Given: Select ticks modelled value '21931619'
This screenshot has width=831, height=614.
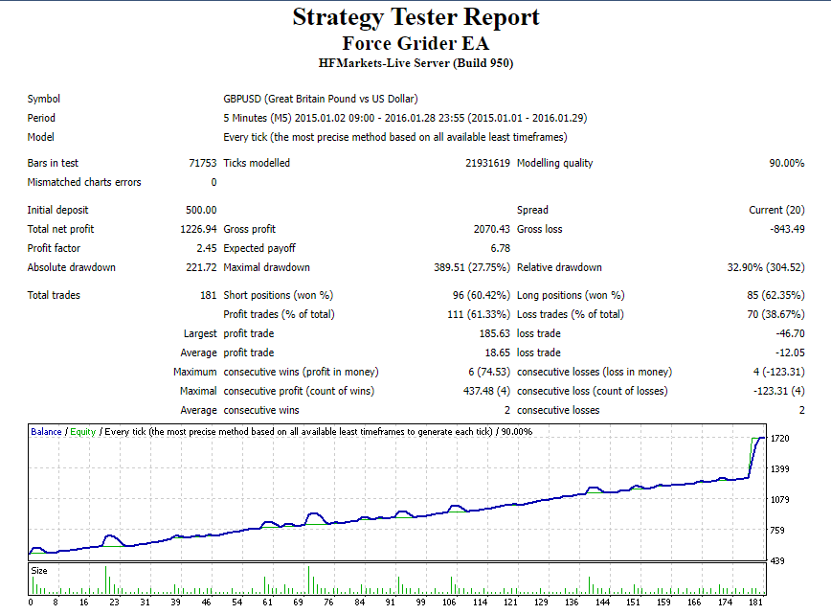Looking at the screenshot, I should coord(487,163).
